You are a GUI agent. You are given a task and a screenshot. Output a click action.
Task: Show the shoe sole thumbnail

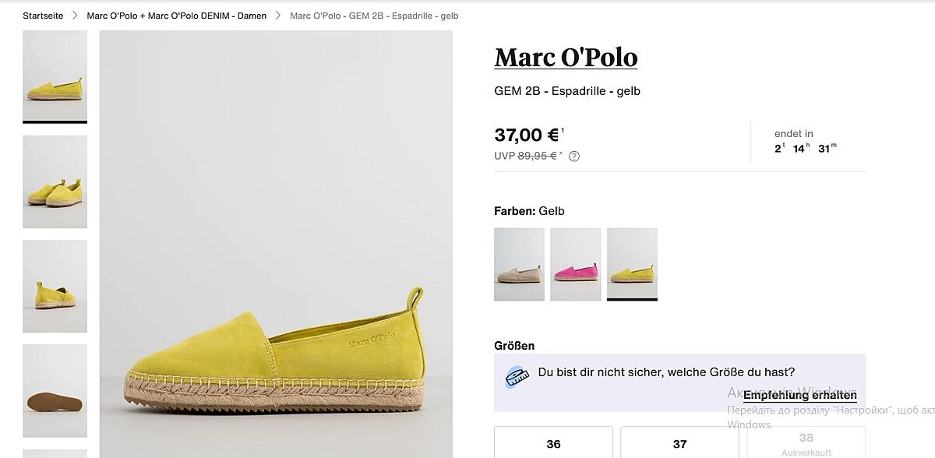(x=55, y=390)
